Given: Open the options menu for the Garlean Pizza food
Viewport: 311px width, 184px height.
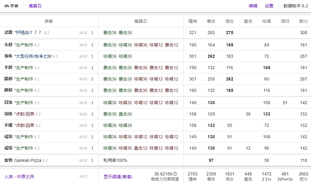Looking at the screenshot, I should 93,160.
